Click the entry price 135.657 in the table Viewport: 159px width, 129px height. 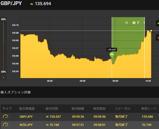pos(55,116)
